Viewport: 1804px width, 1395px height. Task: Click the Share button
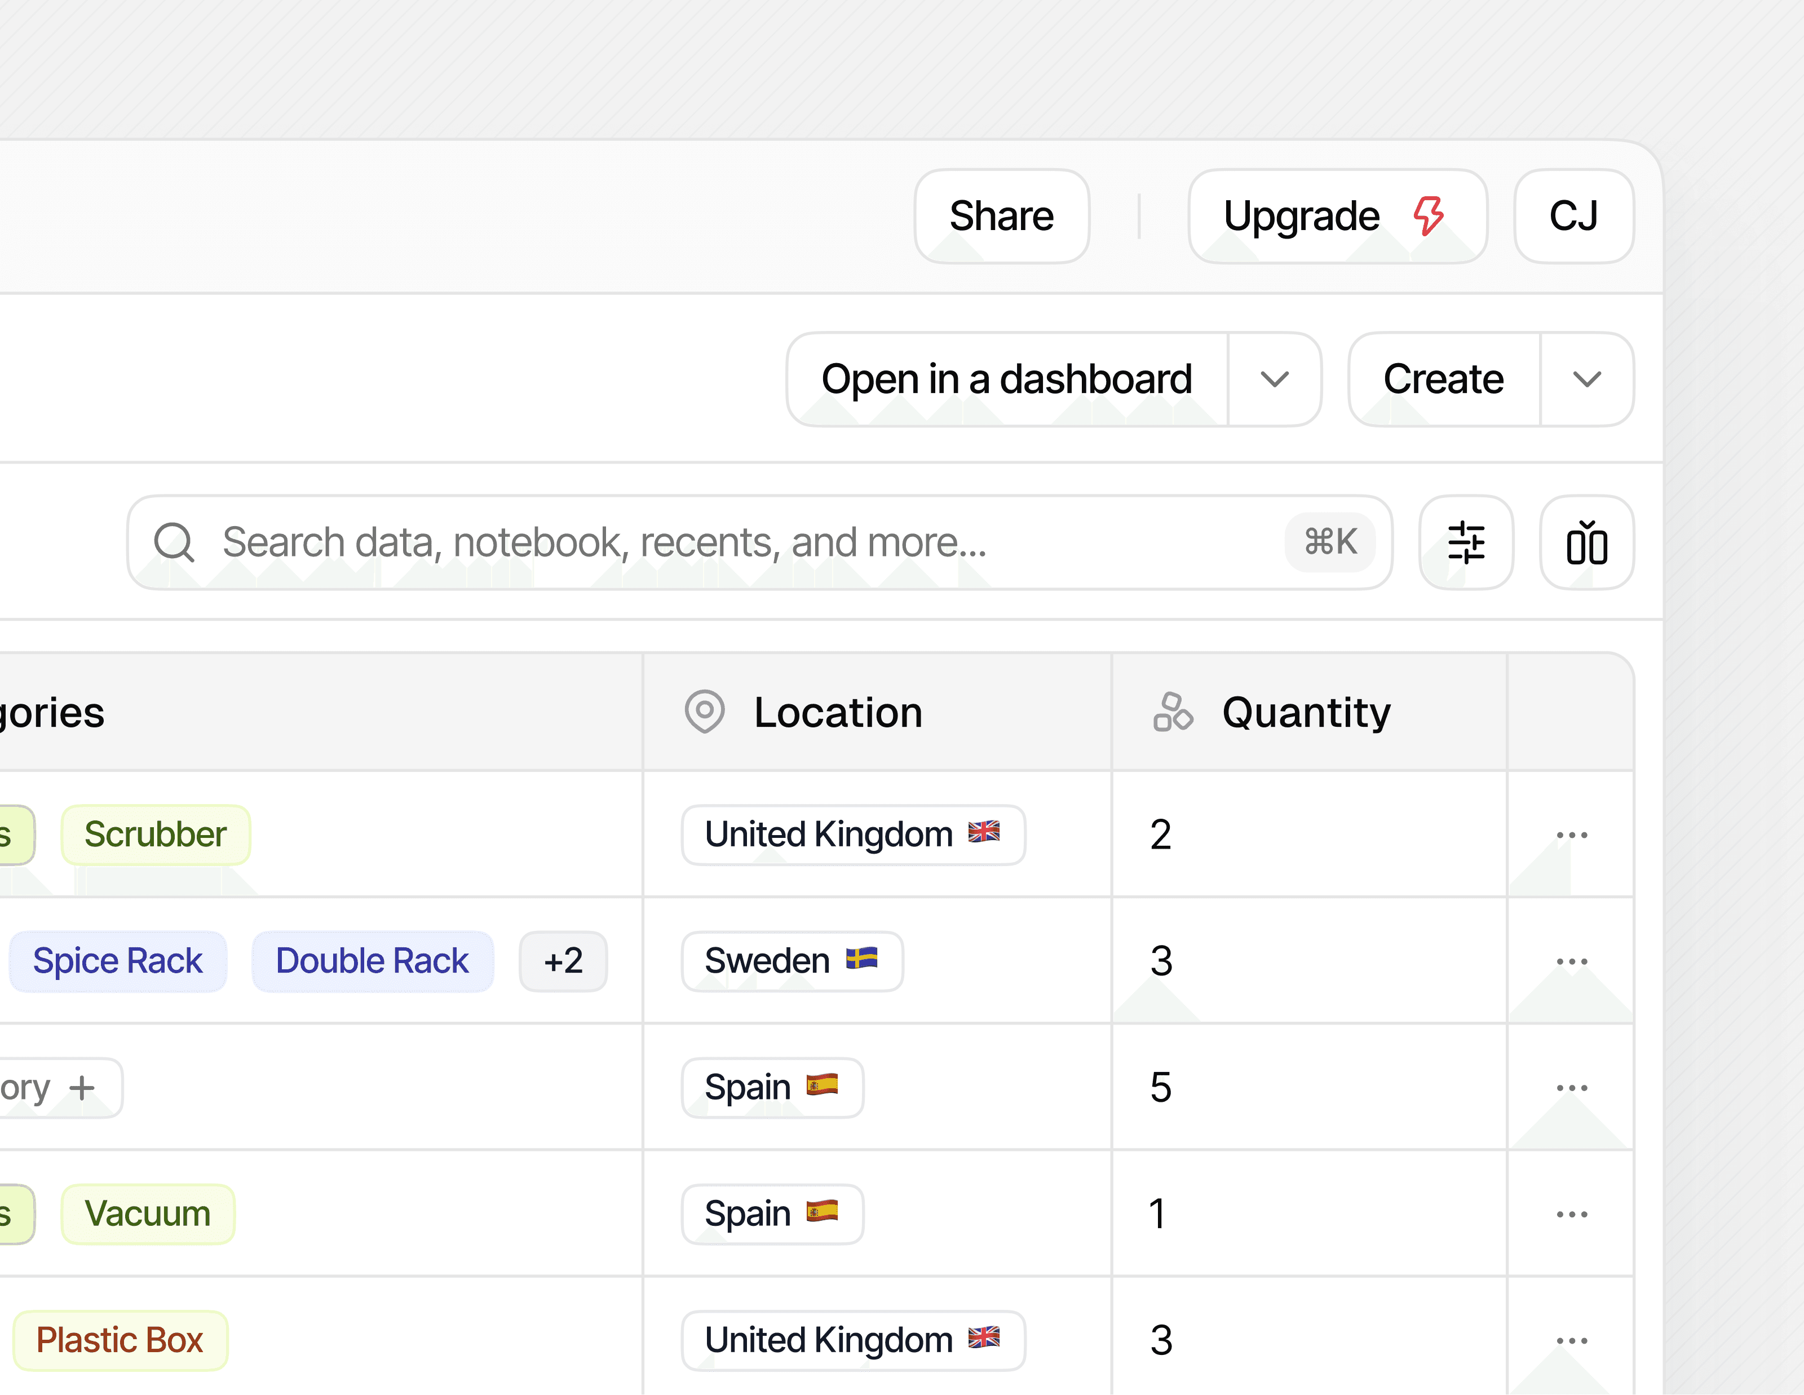click(x=1001, y=217)
